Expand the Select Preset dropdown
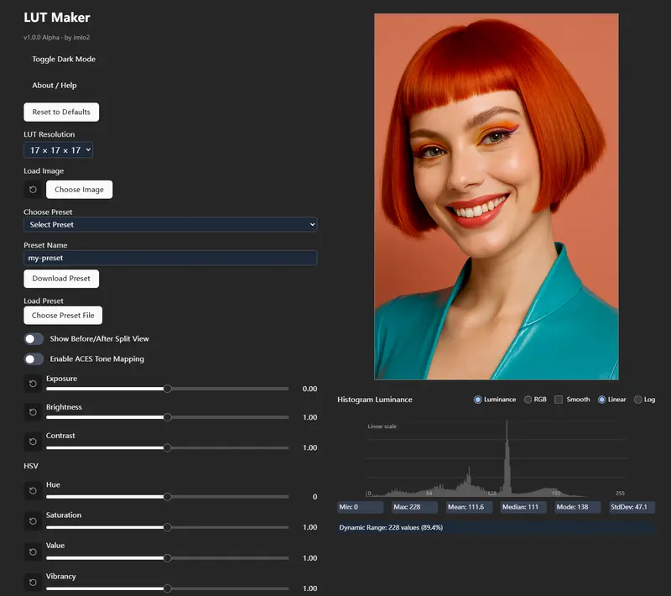This screenshot has width=671, height=596. tap(169, 225)
